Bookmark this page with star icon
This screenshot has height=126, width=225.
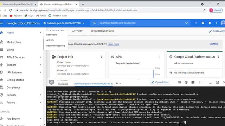204,10
